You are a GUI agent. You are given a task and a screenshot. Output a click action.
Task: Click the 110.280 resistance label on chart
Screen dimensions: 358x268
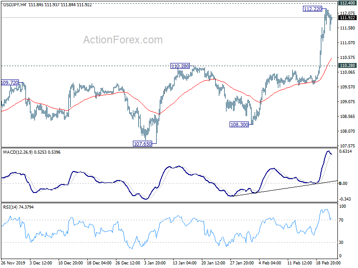click(180, 66)
